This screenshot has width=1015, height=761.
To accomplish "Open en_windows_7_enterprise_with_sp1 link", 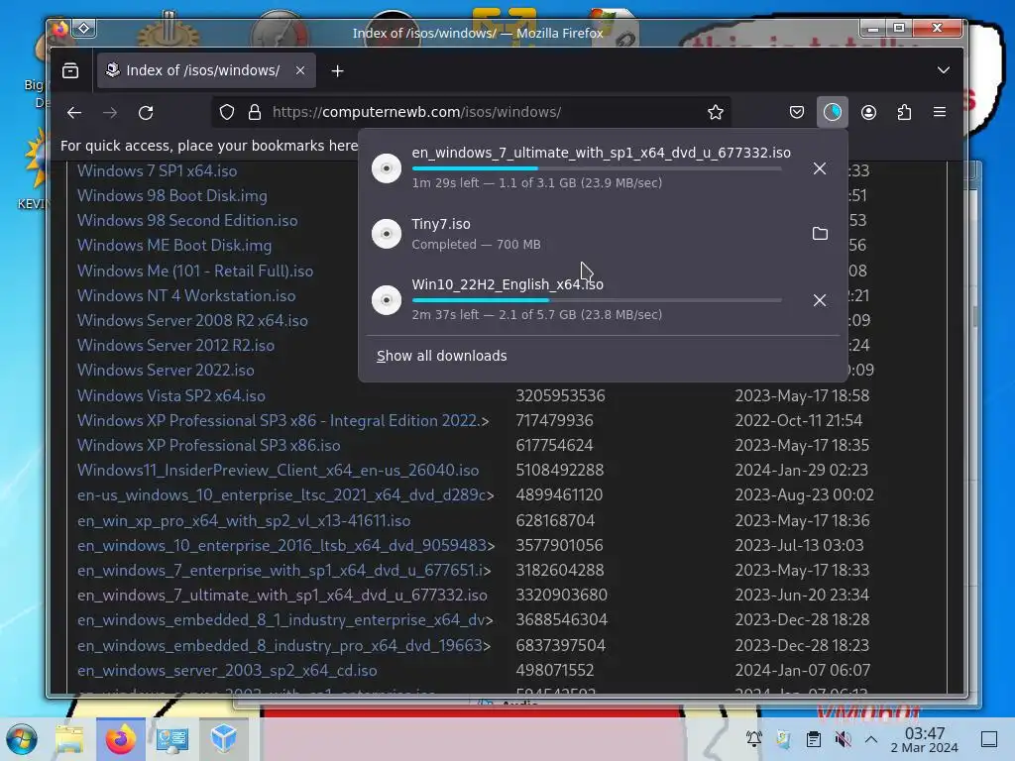I will (284, 570).
